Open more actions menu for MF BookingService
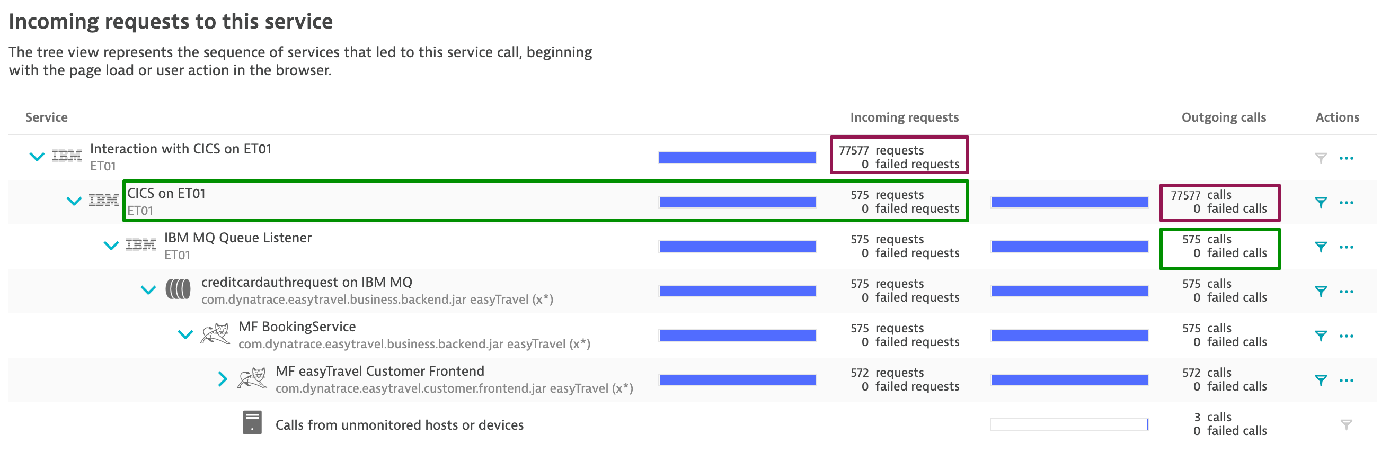This screenshot has height=453, width=1381. pyautogui.click(x=1346, y=336)
